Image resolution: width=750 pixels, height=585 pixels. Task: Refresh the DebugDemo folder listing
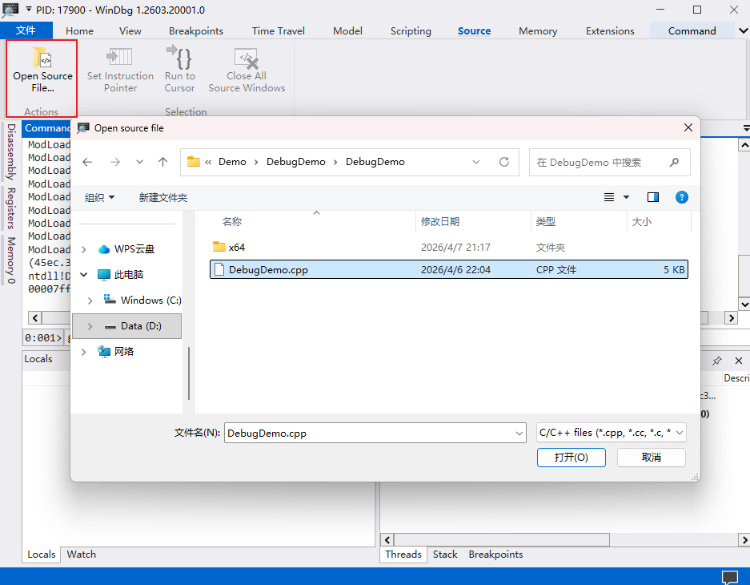(504, 162)
